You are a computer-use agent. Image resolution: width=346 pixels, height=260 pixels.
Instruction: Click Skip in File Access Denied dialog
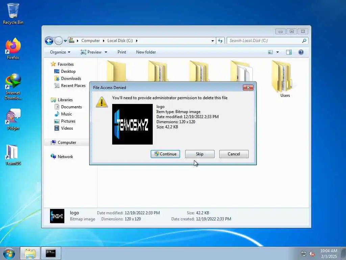[x=200, y=154]
